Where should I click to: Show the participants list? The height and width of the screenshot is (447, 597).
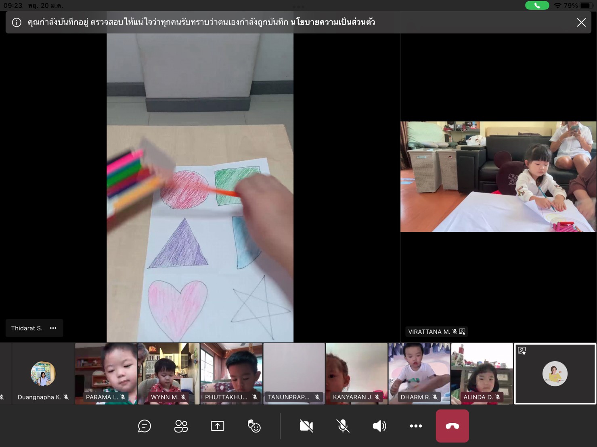click(181, 426)
